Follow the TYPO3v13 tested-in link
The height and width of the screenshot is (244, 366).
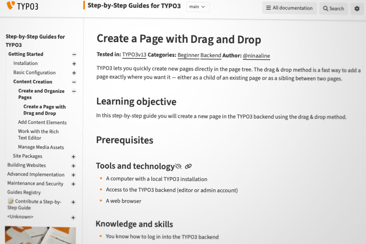pos(134,55)
